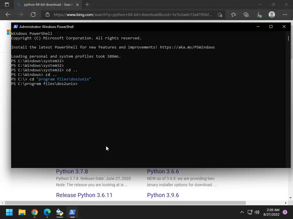The height and width of the screenshot is (219, 293).
Task: Maximize the PowerShell window
Action: tap(271, 27)
